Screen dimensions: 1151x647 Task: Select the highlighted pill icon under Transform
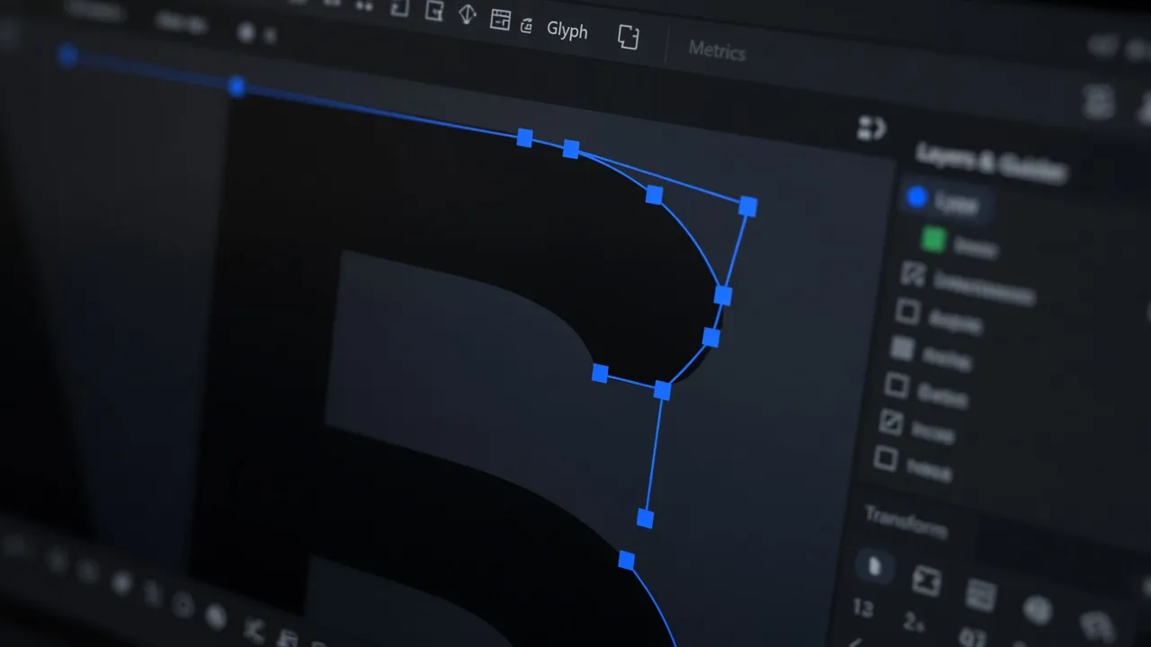pos(875,565)
